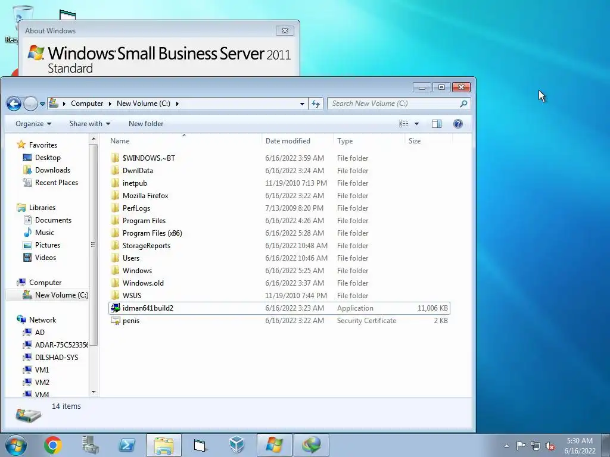Click the navigation pane scrollbar up arrow

pos(94,139)
